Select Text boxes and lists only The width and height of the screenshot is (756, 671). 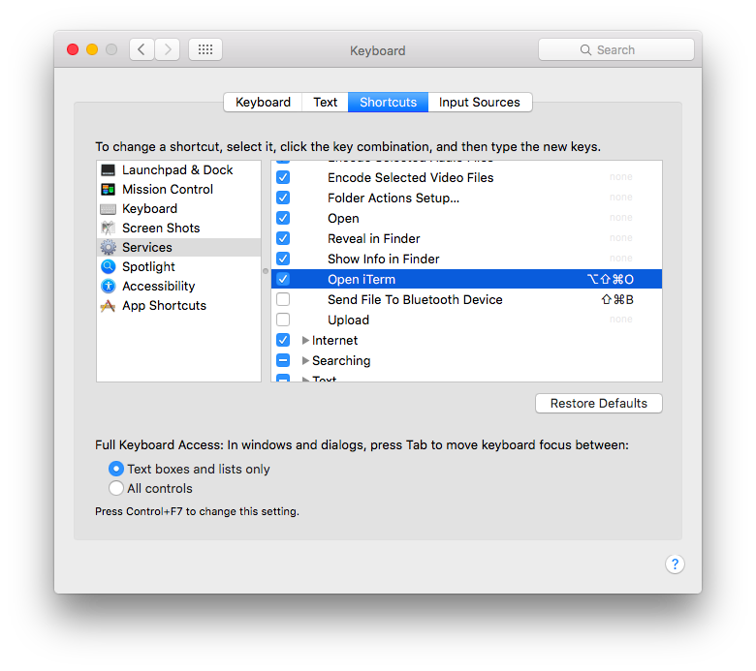116,469
